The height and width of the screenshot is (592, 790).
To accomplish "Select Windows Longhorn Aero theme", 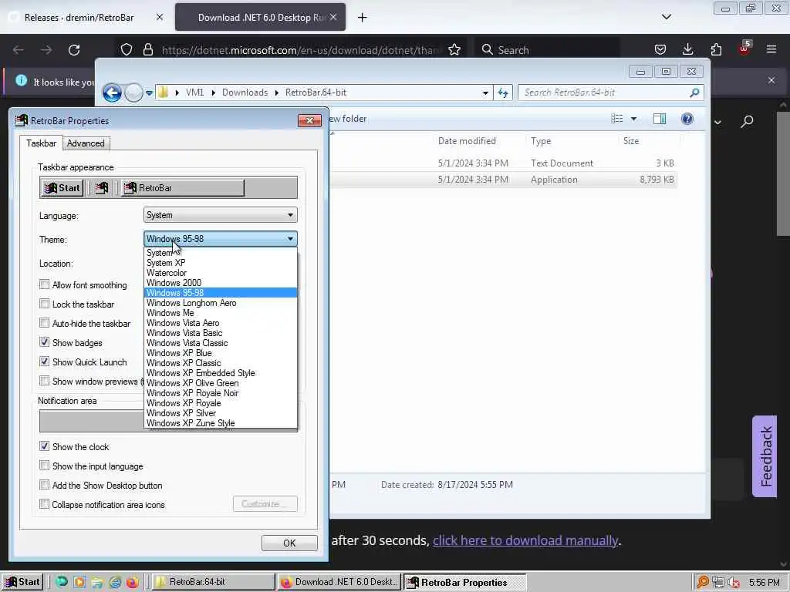I will tap(221, 303).
